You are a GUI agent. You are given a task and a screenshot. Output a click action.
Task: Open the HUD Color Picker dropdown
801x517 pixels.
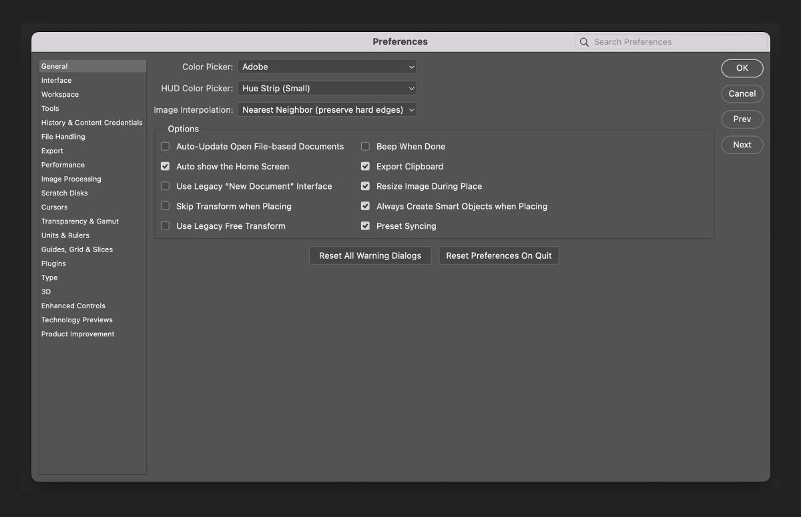click(326, 88)
